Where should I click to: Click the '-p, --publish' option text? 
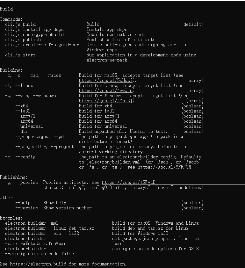pos(22,182)
